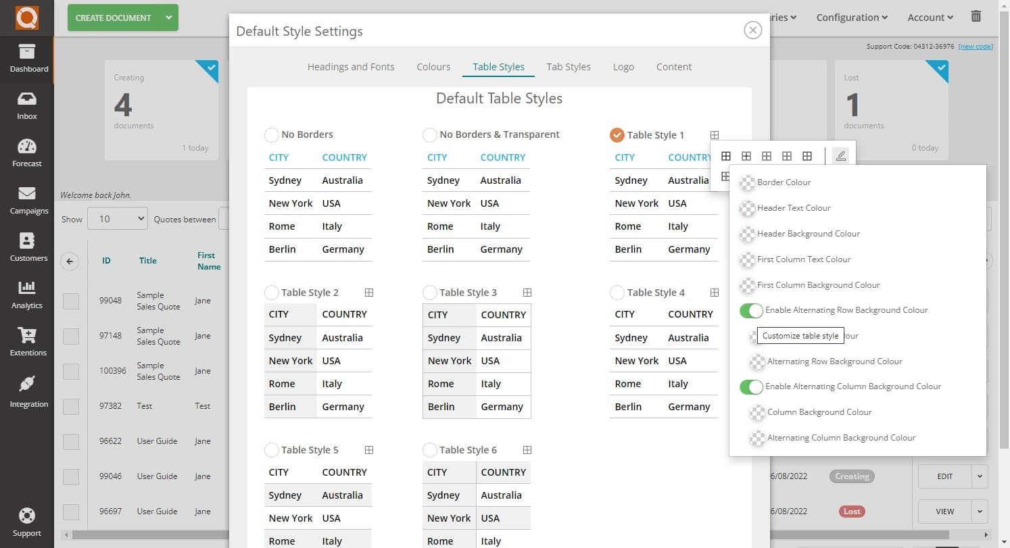Click the Table Style 3 grid customize icon
The width and height of the screenshot is (1010, 548).
527,292
